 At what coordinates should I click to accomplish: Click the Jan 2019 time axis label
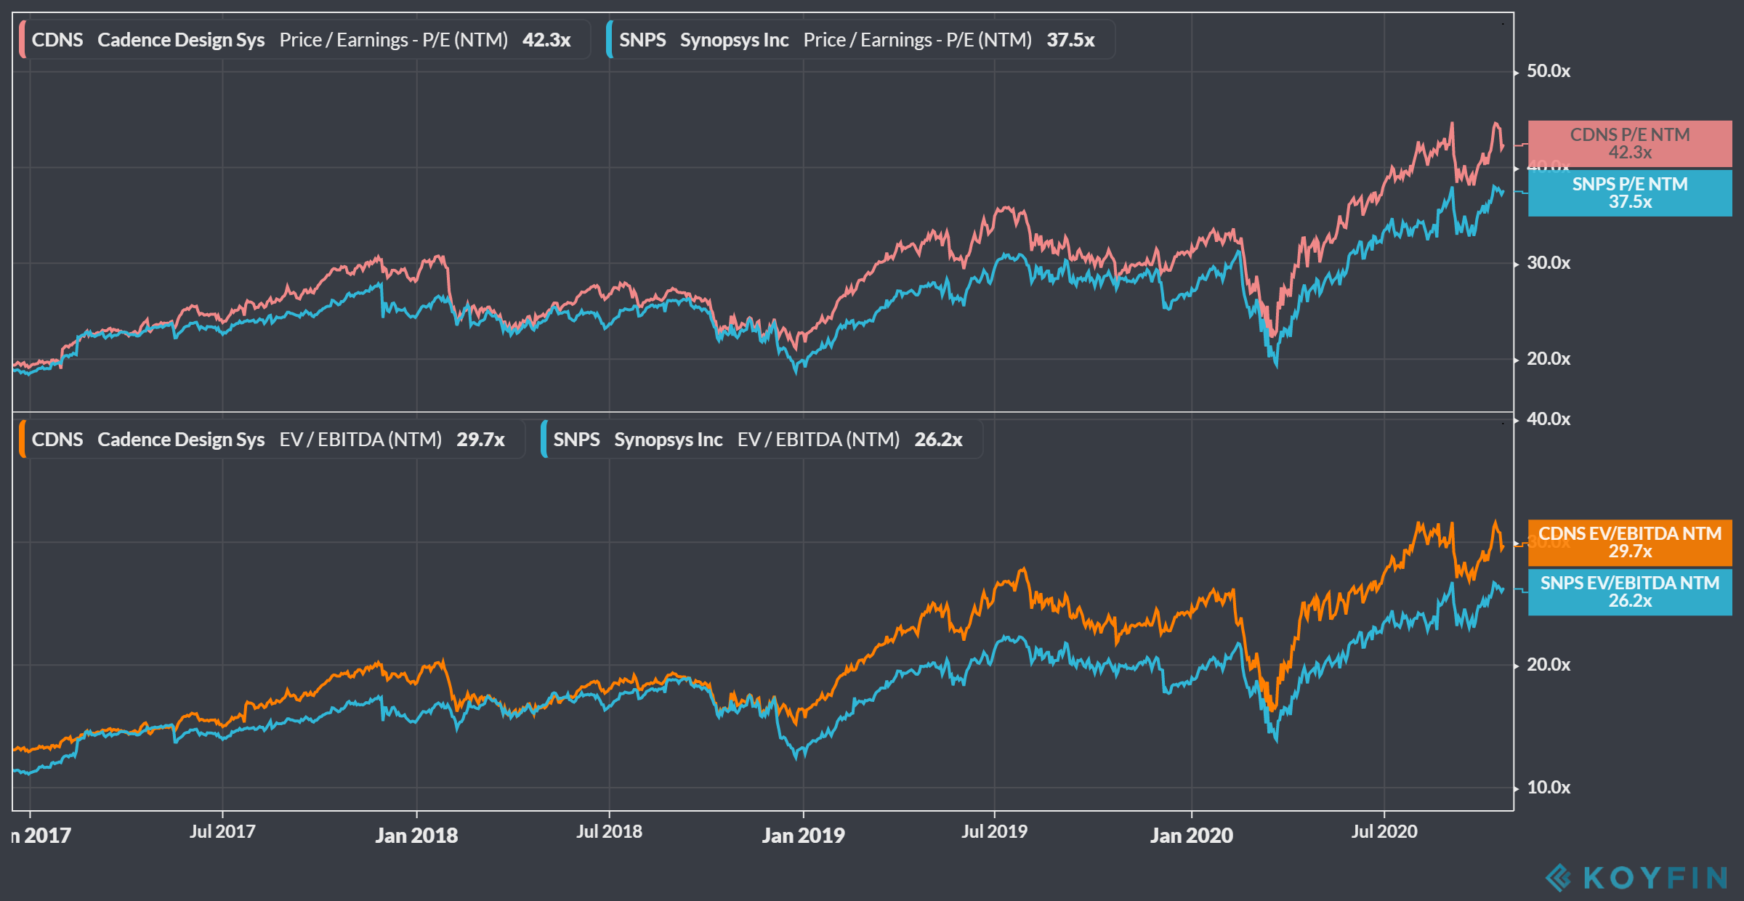pyautogui.click(x=803, y=836)
